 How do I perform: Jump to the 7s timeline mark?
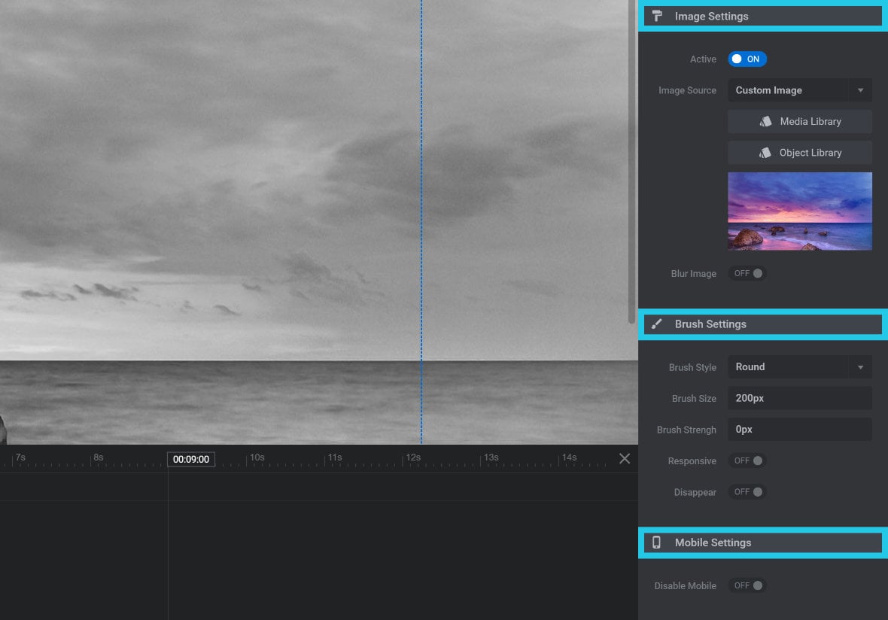pos(20,457)
